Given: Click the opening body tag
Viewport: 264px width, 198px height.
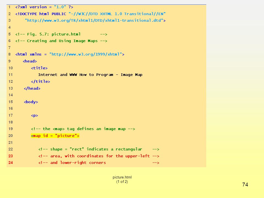Looking at the screenshot, I should (31, 102).
